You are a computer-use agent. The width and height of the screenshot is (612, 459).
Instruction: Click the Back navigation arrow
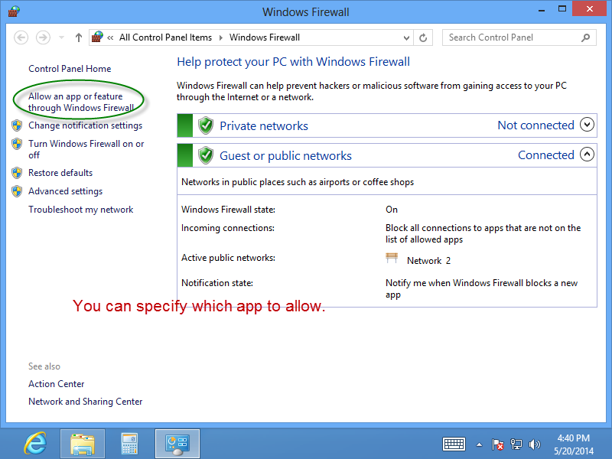pyautogui.click(x=21, y=37)
